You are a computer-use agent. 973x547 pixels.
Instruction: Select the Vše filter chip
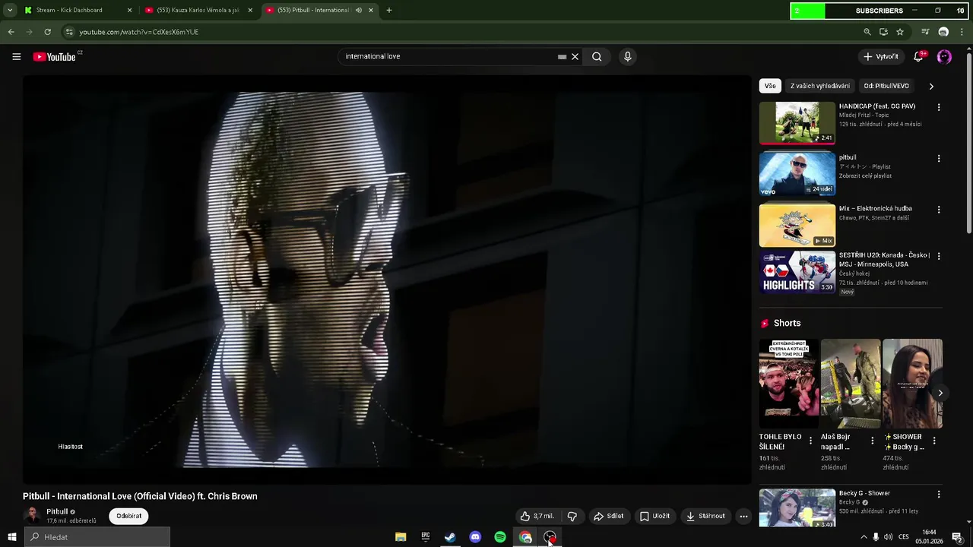770,86
